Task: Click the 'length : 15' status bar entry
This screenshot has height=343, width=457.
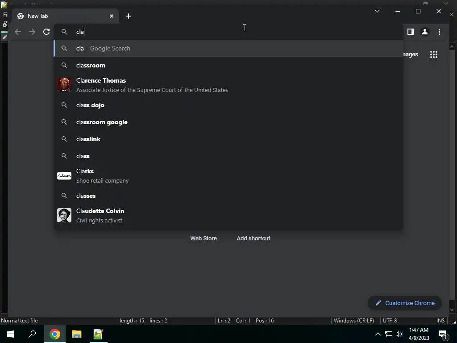Action: tap(132, 321)
